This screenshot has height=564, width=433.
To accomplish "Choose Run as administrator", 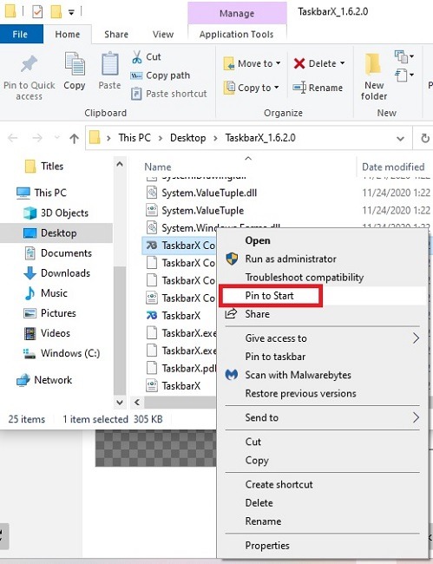I will [x=291, y=259].
